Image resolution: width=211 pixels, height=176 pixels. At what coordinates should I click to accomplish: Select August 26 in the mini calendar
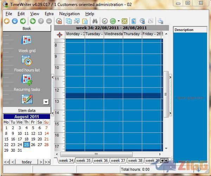33,145
